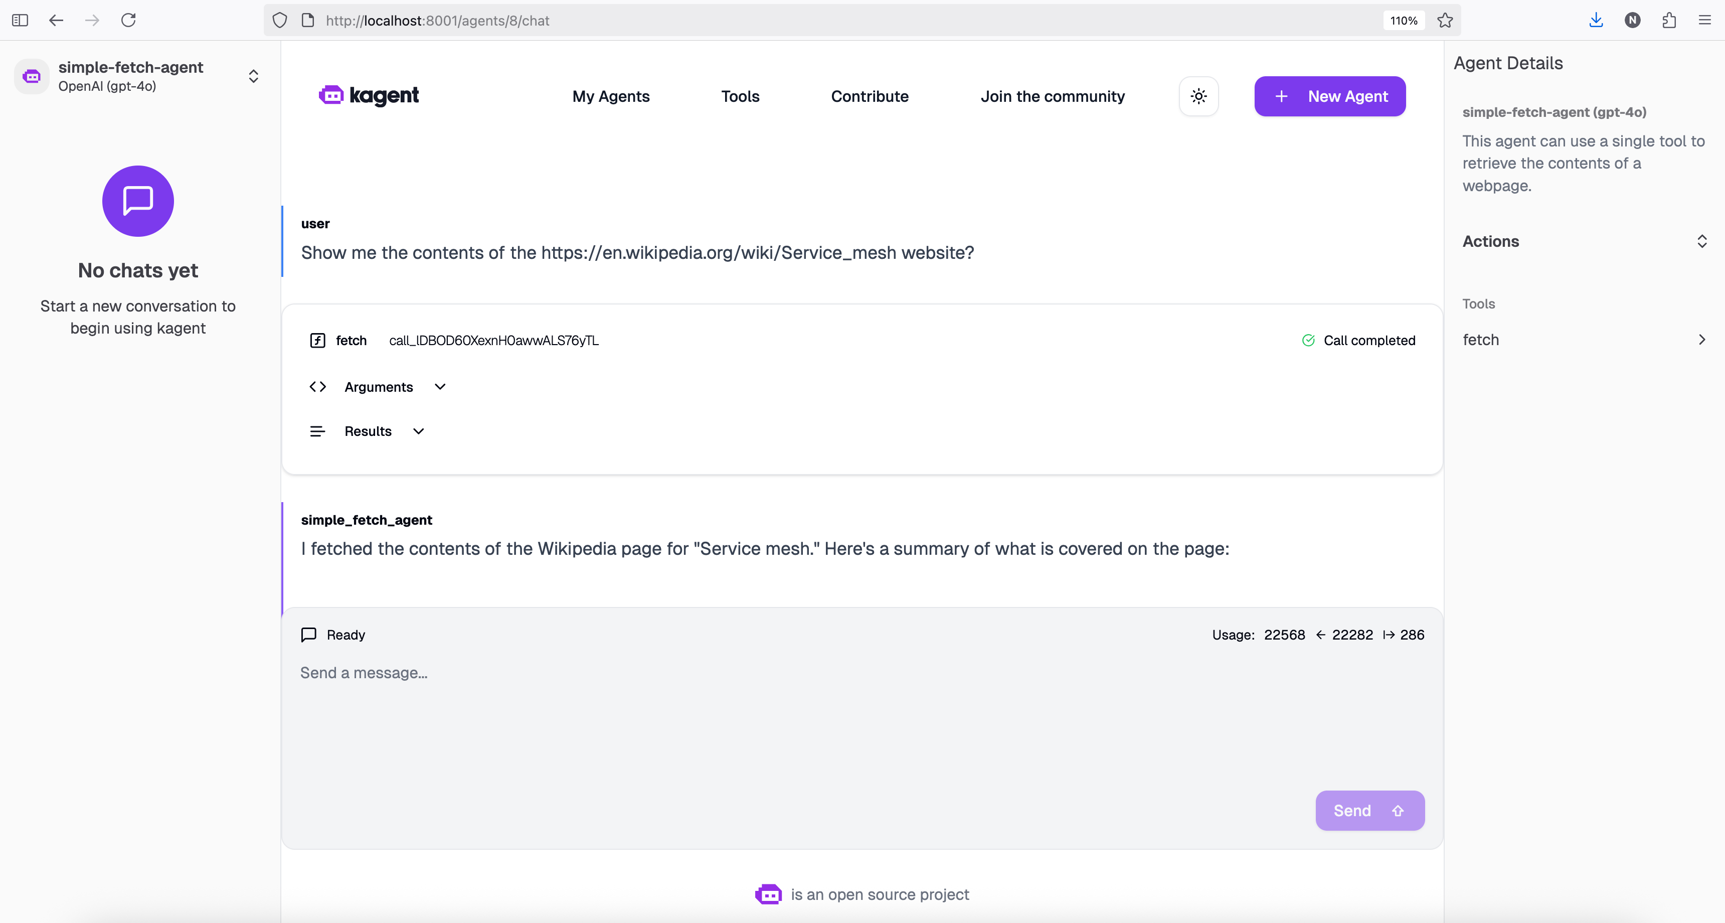Image resolution: width=1725 pixels, height=923 pixels.
Task: Click the New Agent button
Action: pyautogui.click(x=1329, y=96)
